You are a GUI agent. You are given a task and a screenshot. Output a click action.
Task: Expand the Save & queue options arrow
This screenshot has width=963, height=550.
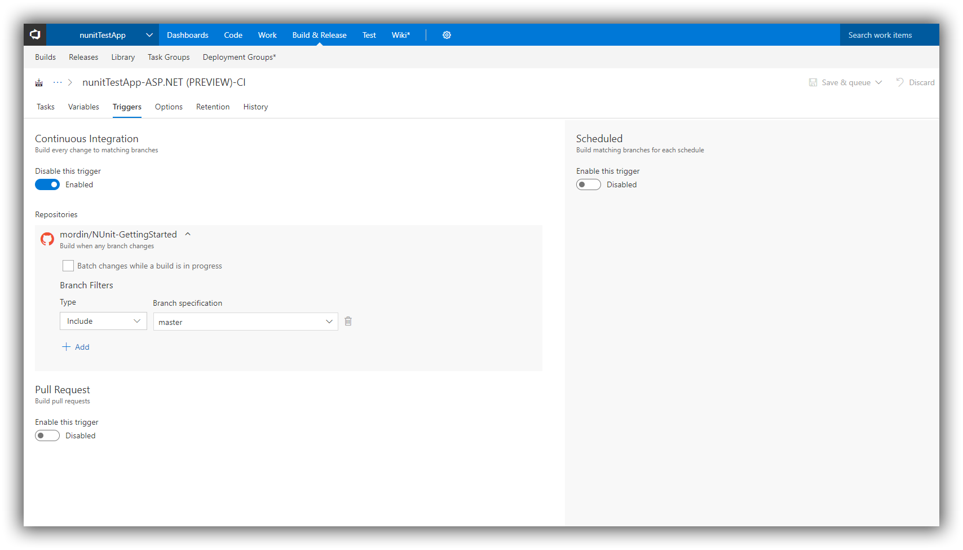pyautogui.click(x=878, y=82)
